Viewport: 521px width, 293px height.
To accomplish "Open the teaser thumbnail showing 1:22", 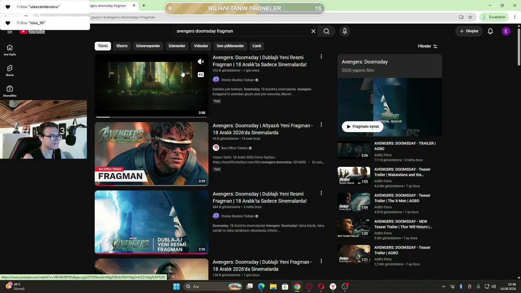I will tap(354, 228).
